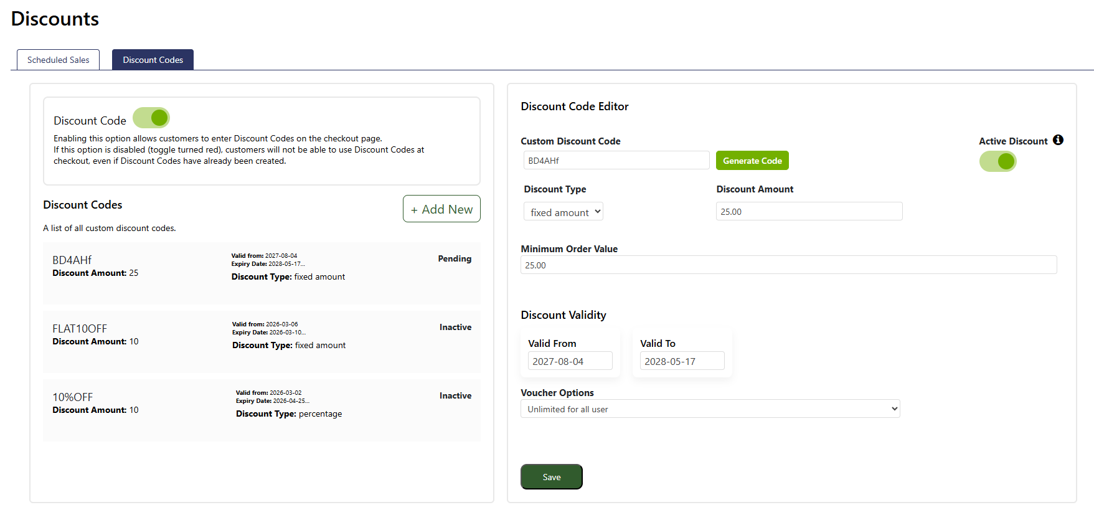Toggle the Discount Code enable switch
The height and width of the screenshot is (520, 1094).
(151, 118)
